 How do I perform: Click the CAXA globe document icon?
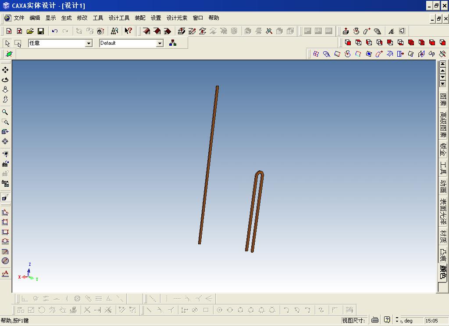[x=8, y=18]
